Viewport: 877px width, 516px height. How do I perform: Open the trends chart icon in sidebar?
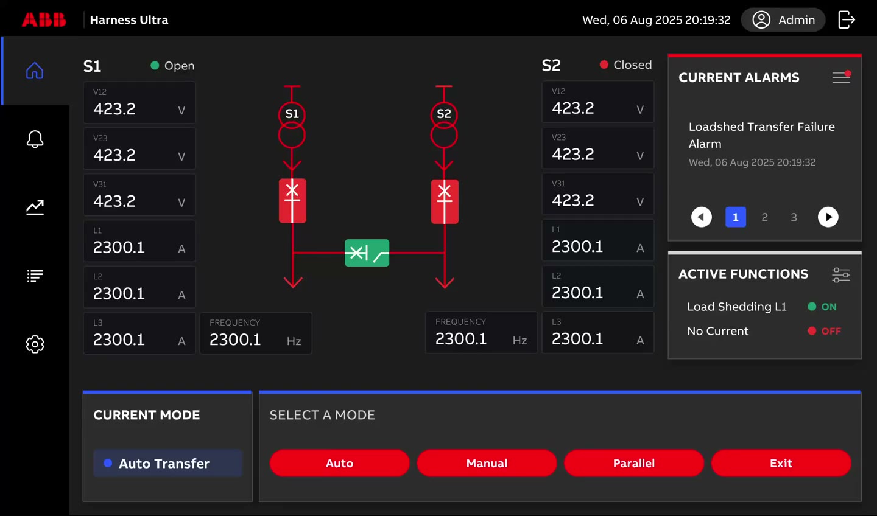tap(35, 207)
